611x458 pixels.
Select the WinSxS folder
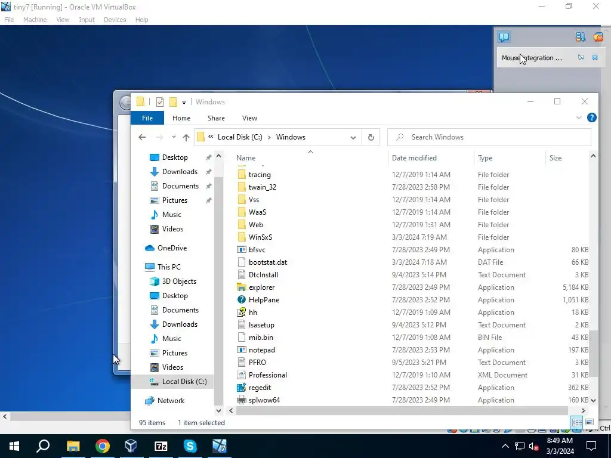260,237
